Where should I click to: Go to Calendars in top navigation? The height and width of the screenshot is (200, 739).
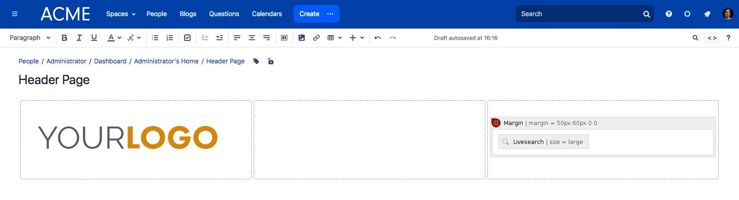[267, 14]
